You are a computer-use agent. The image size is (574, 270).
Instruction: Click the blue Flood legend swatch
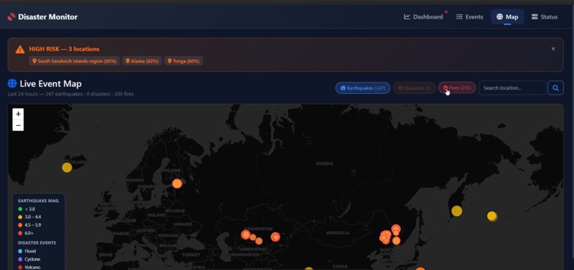(x=20, y=251)
